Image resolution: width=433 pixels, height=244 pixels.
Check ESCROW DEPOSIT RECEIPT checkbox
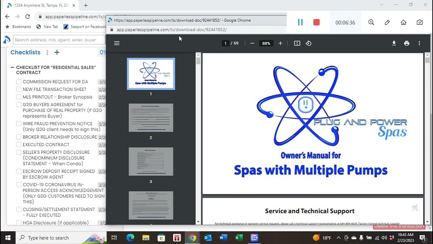tap(19, 171)
